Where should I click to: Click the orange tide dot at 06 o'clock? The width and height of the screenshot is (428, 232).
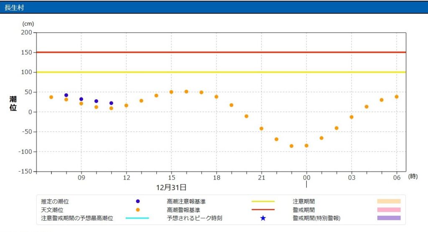click(x=397, y=97)
